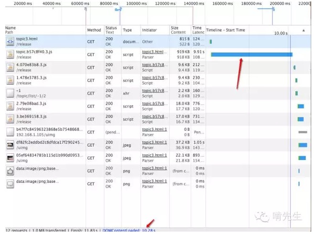Select the 05ef64834785b115d1b990d0953 jpeg request
The height and width of the screenshot is (234, 316).
(x=50, y=155)
